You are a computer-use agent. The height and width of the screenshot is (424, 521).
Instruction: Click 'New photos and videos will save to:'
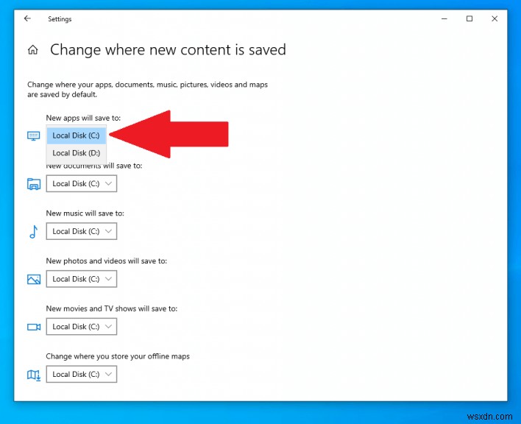pyautogui.click(x=106, y=261)
